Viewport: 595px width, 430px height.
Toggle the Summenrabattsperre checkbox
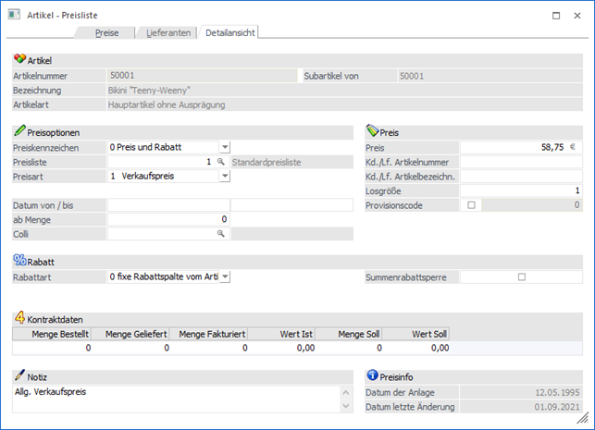(x=522, y=276)
